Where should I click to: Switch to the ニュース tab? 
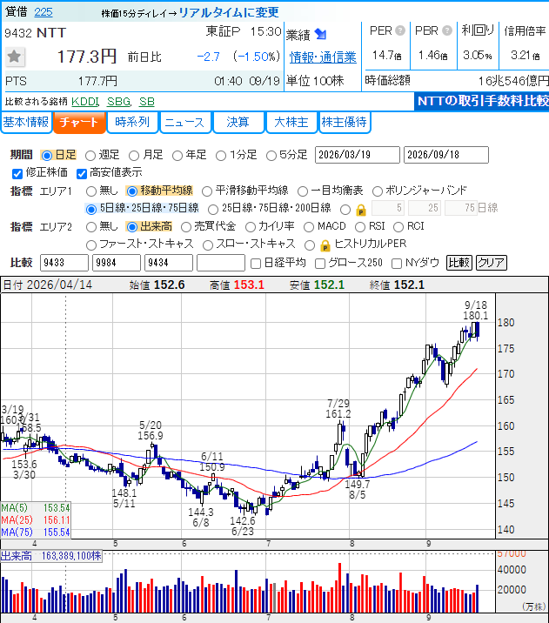(x=184, y=122)
